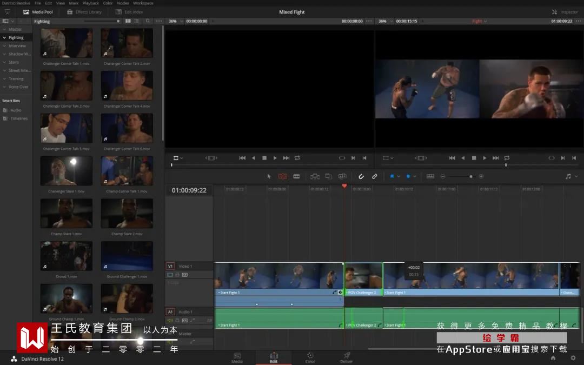The height and width of the screenshot is (365, 584).
Task: Click the Overwrite Clip edit icon
Action: [x=329, y=176]
